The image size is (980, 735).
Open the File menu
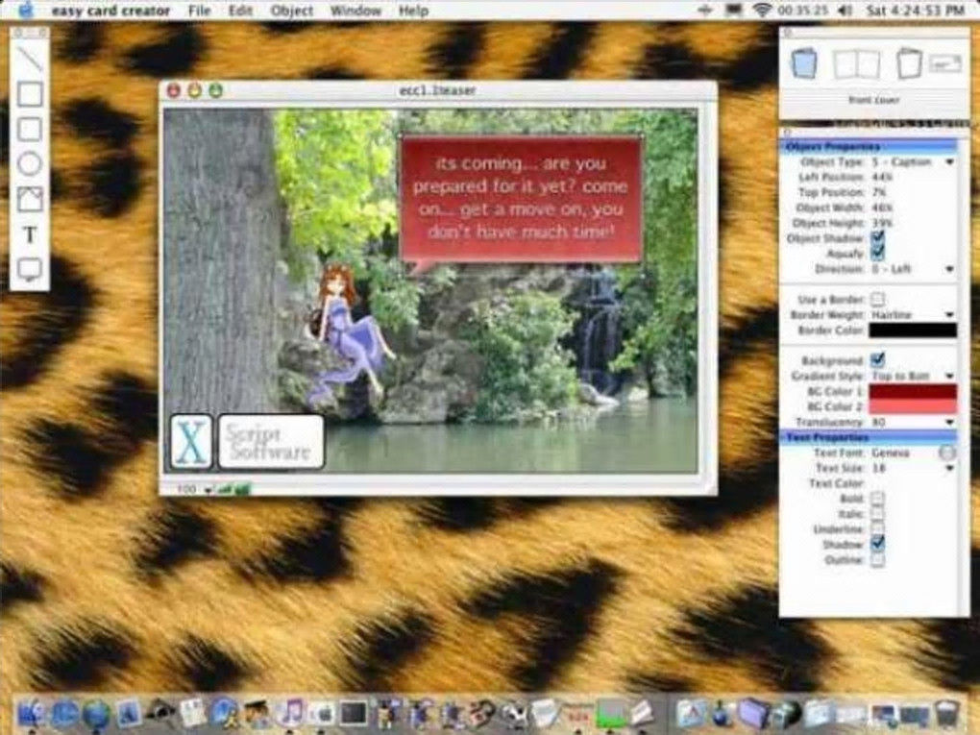[x=200, y=11]
